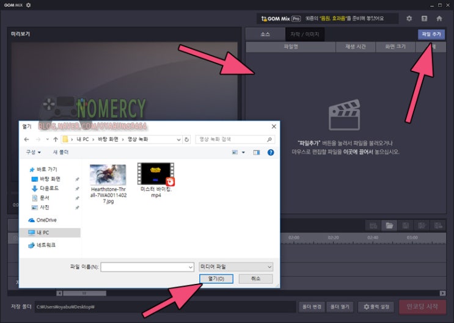Open GOM Mix settings gear in top-right

click(409, 18)
